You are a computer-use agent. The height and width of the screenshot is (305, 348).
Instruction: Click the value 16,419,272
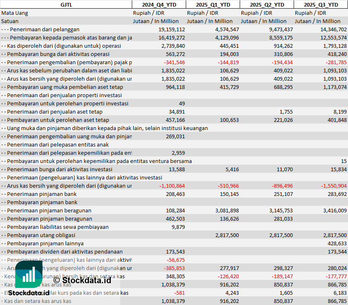pos(172,38)
